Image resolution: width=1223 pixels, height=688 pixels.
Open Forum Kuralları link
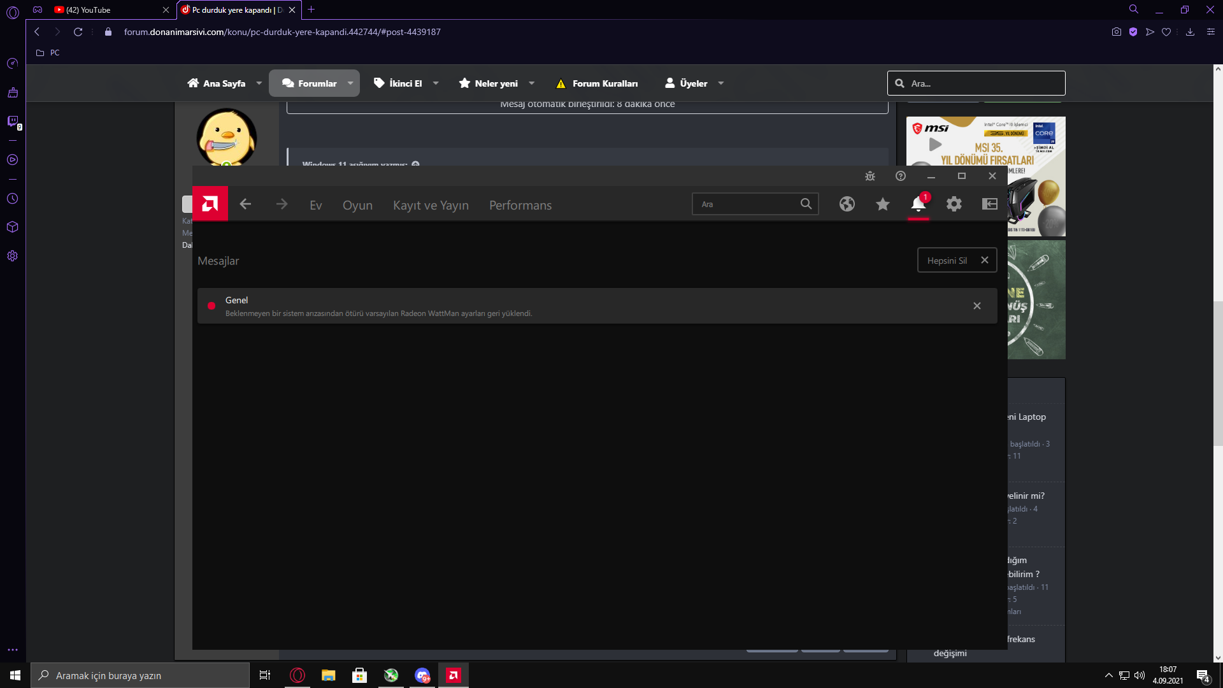(604, 83)
